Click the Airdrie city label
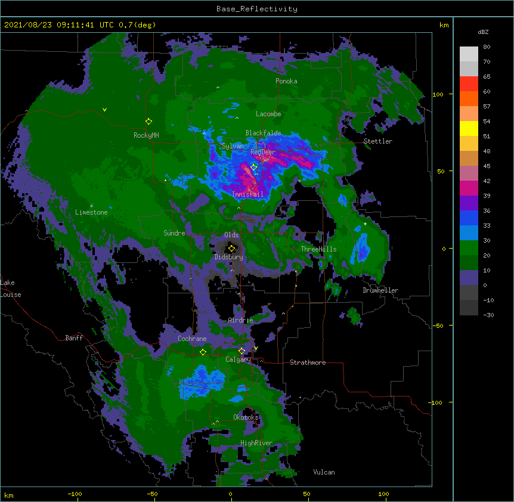Viewport: 514px width, 502px height. pos(241,320)
